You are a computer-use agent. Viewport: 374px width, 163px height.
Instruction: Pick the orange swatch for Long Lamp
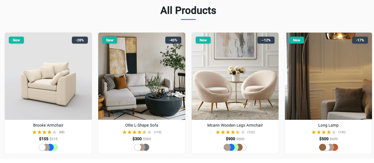tap(335, 148)
